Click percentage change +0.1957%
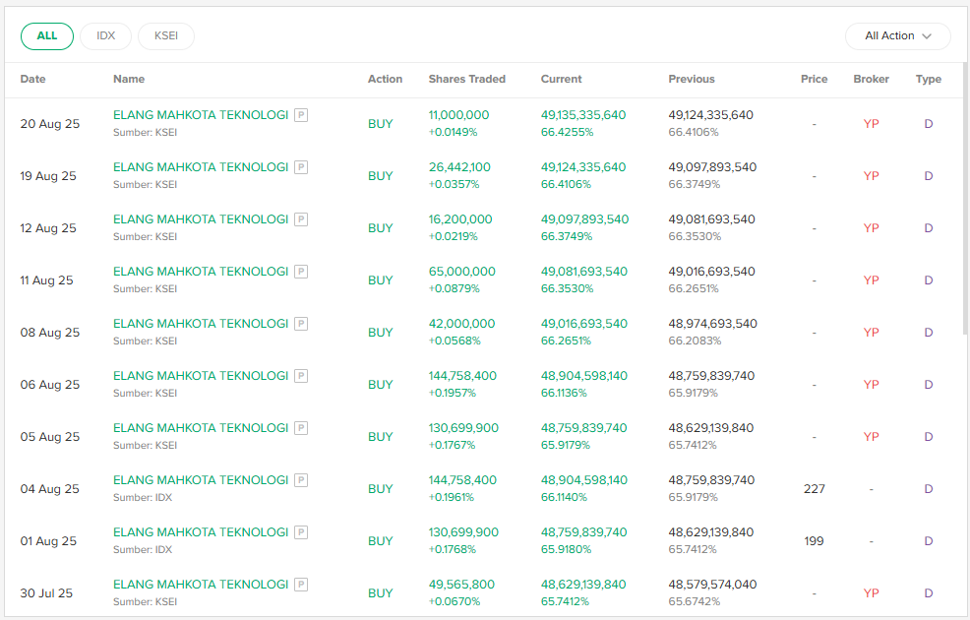The width and height of the screenshot is (970, 620). point(453,393)
